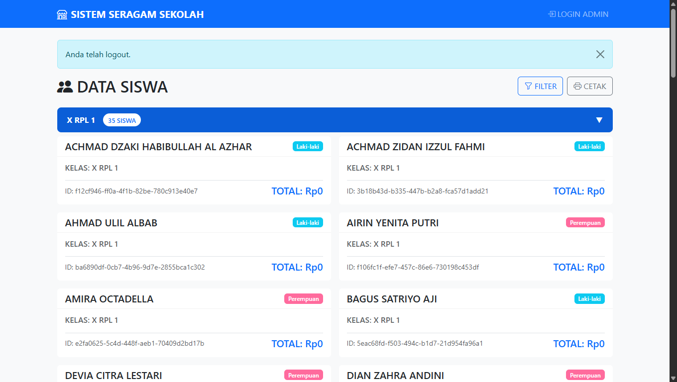The width and height of the screenshot is (677, 382).
Task: Click the login arrow icon
Action: point(552,14)
